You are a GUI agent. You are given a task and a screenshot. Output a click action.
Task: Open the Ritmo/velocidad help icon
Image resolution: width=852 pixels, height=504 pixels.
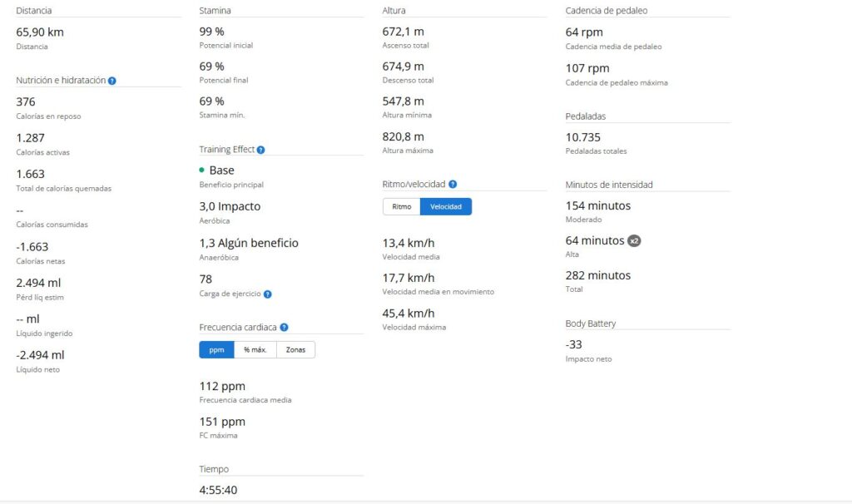coord(453,185)
